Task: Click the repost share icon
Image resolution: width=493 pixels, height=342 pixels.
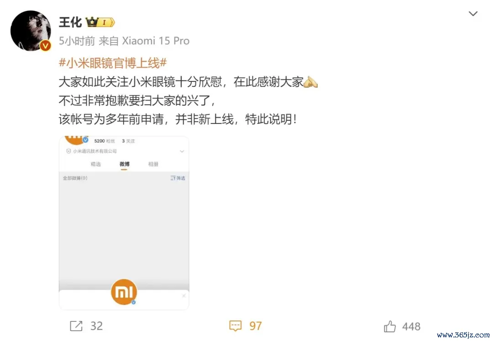Action: click(x=76, y=326)
